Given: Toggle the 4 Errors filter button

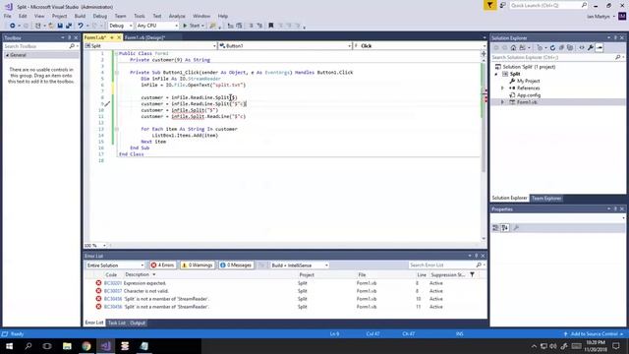Looking at the screenshot, I should 162,265.
